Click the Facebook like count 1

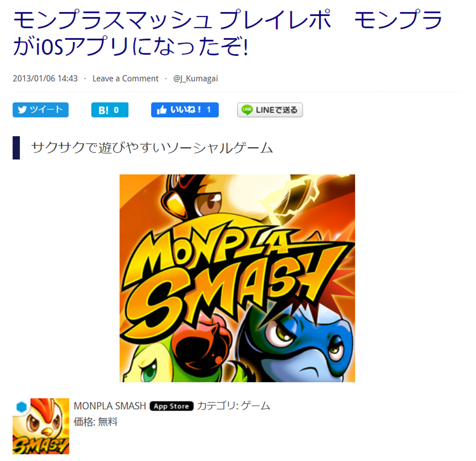point(209,110)
